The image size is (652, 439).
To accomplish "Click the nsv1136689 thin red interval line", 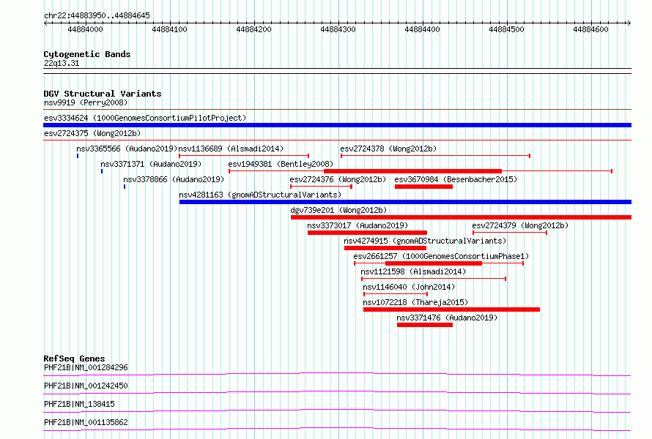I will (244, 156).
